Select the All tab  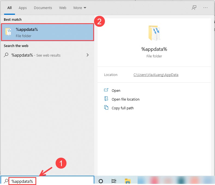9,8
